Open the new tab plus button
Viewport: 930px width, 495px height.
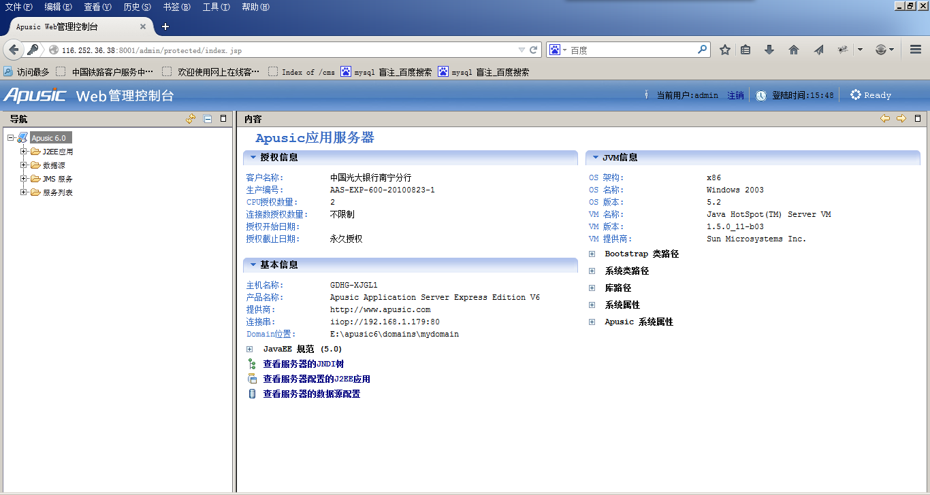coord(165,27)
